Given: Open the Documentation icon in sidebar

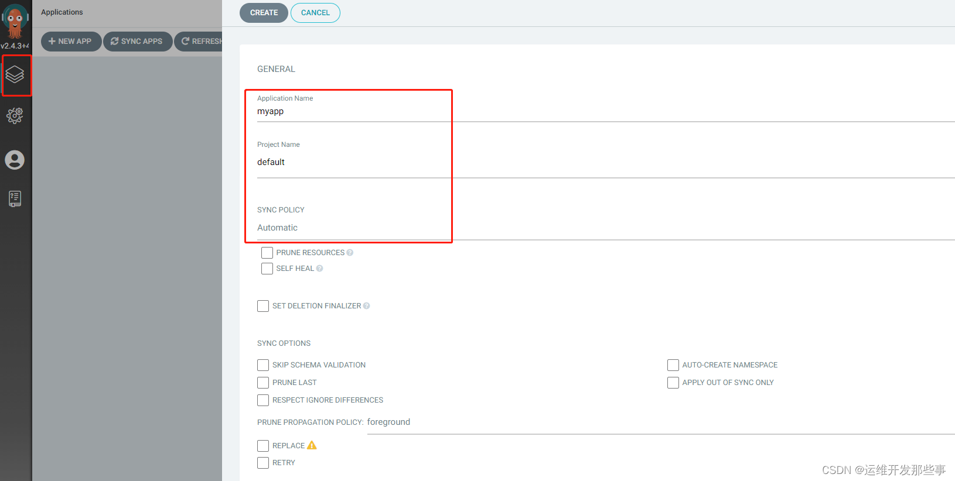Looking at the screenshot, I should (x=15, y=199).
